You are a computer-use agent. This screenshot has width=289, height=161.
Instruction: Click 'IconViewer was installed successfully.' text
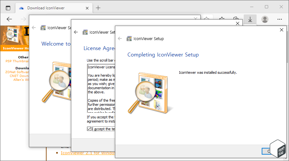click(208, 72)
